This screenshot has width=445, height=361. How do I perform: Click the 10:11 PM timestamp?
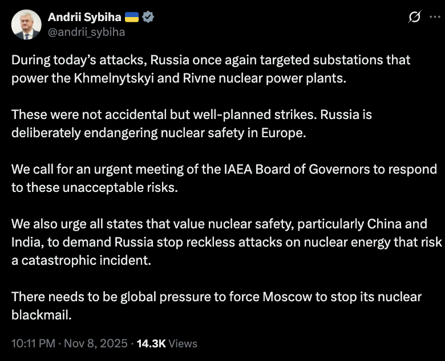[33, 343]
